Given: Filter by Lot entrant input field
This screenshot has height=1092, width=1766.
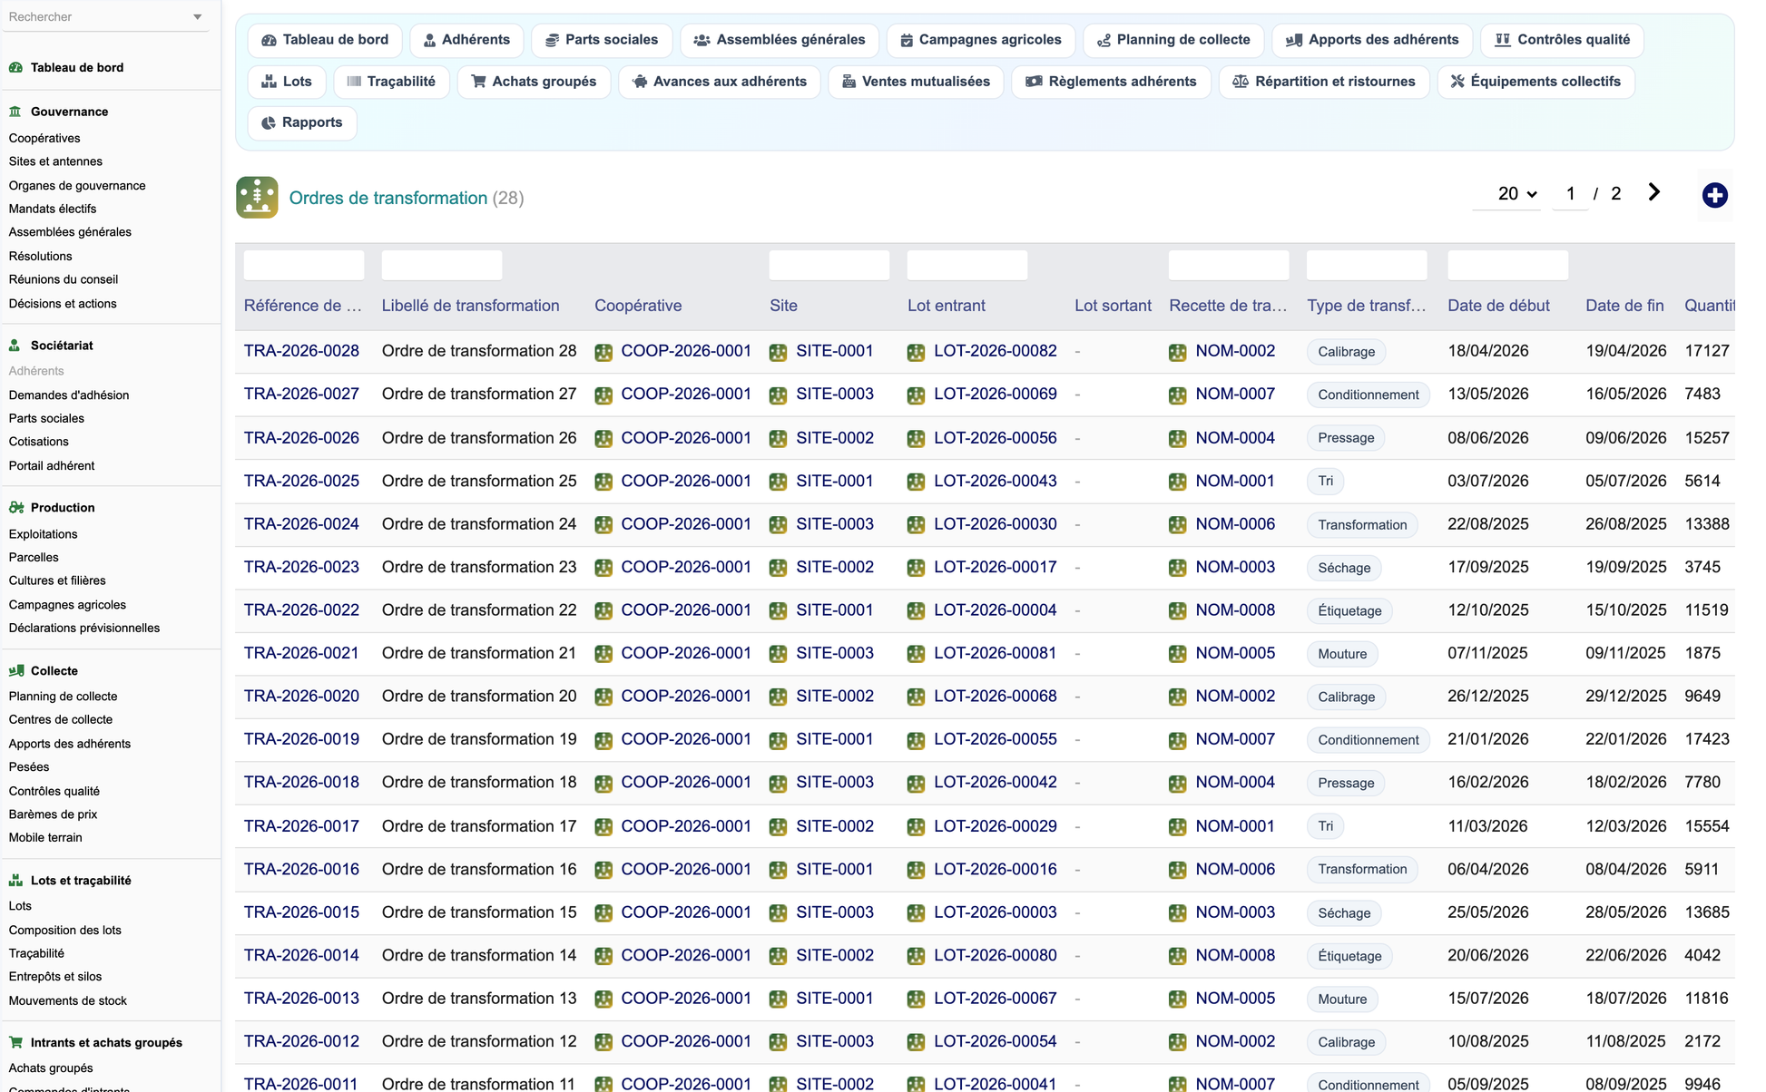Looking at the screenshot, I should pyautogui.click(x=967, y=266).
